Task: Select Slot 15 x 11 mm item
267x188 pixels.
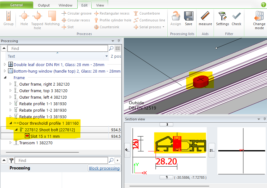Action: 45,136
